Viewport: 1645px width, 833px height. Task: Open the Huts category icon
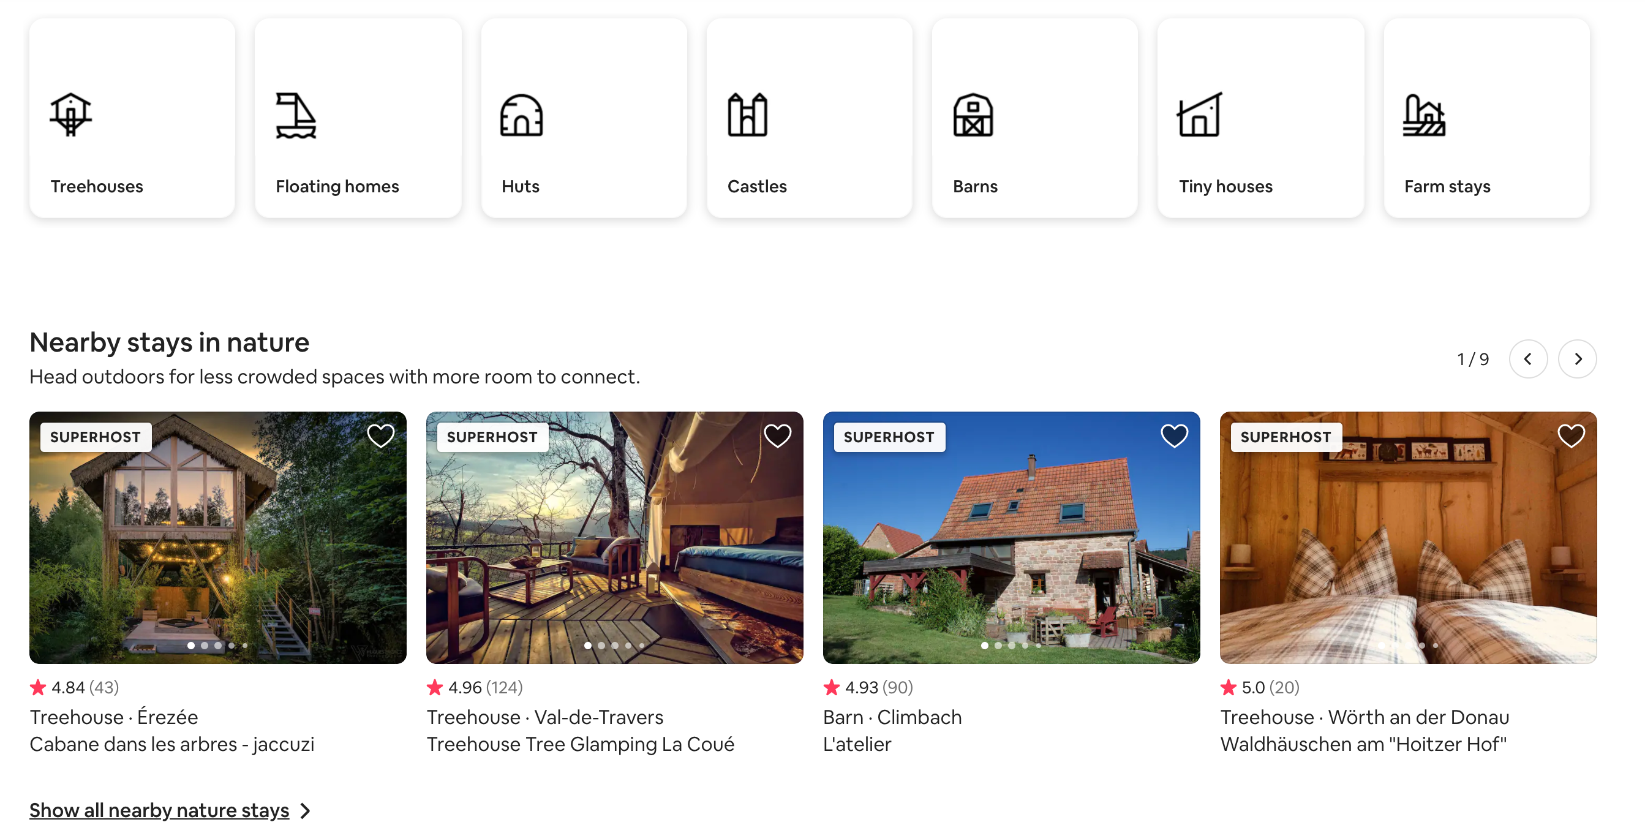click(x=521, y=115)
